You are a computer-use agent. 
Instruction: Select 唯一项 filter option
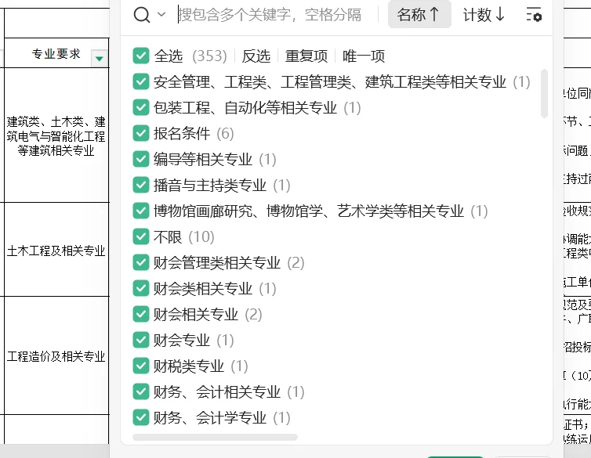[364, 56]
